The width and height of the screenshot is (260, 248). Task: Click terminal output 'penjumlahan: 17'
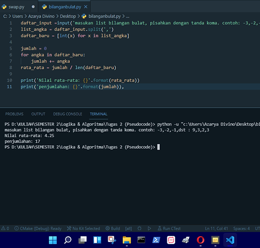[x=22, y=141]
